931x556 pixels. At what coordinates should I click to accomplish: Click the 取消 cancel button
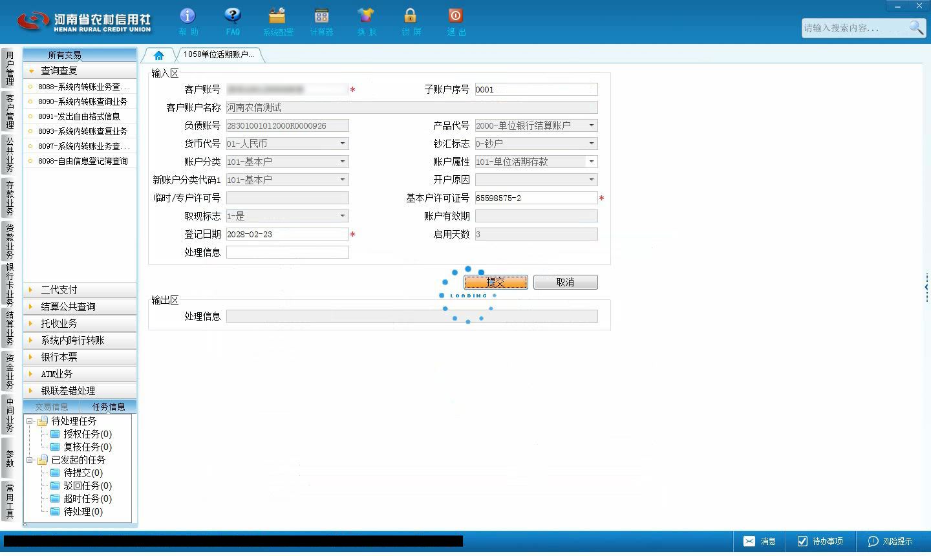tap(565, 282)
